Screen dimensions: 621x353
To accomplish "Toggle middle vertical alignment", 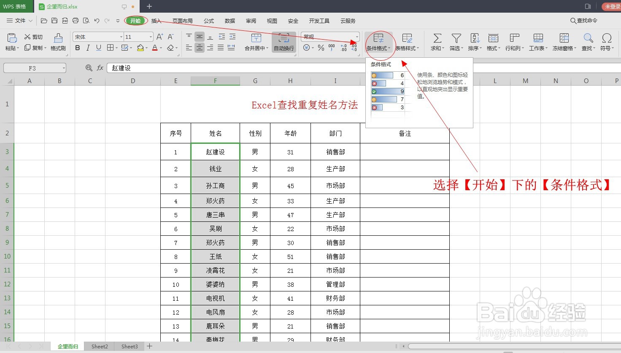I will pyautogui.click(x=200, y=37).
